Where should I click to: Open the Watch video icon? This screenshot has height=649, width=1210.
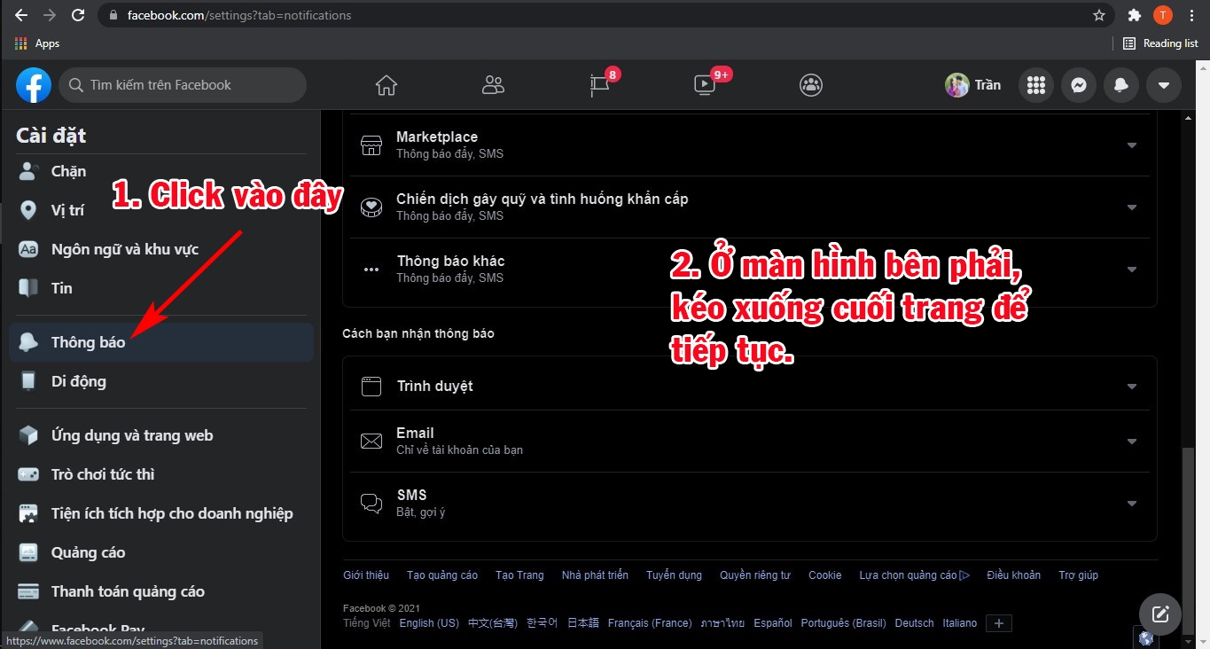point(705,85)
